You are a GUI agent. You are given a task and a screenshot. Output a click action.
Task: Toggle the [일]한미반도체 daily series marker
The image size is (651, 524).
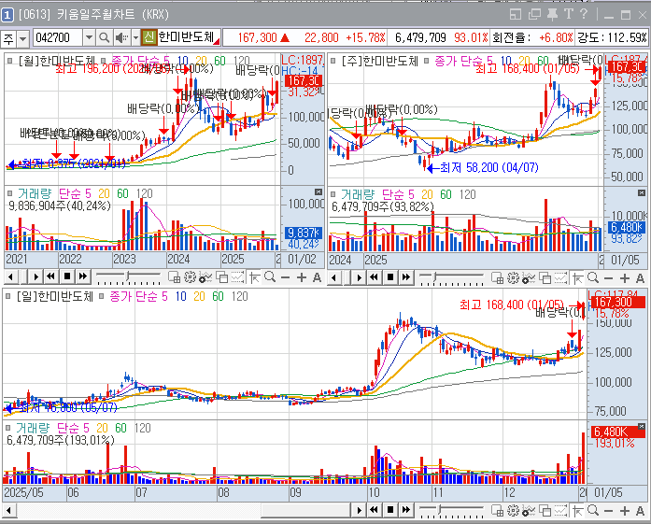(x=7, y=296)
